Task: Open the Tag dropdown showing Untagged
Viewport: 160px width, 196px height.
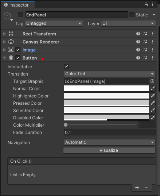Action: (54, 23)
